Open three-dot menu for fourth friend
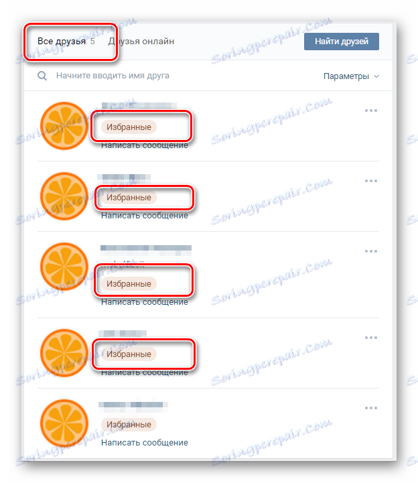Screen dimensions: 418x483 (x=371, y=338)
